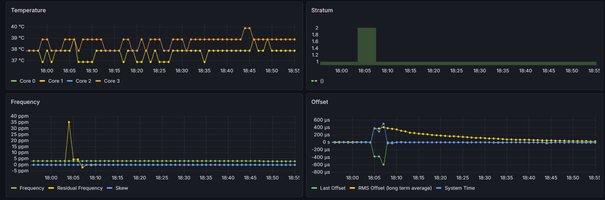The height and width of the screenshot is (200, 605).
Task: Click Last Offset green color swatch
Action: pos(314,188)
